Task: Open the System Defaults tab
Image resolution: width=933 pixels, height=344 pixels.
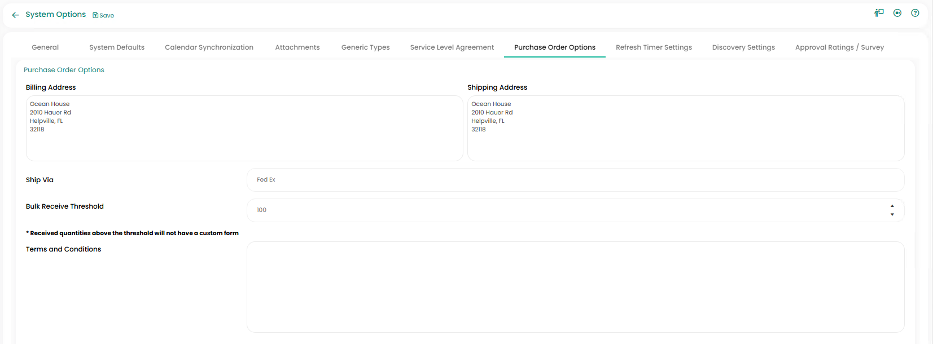Action: (x=117, y=47)
